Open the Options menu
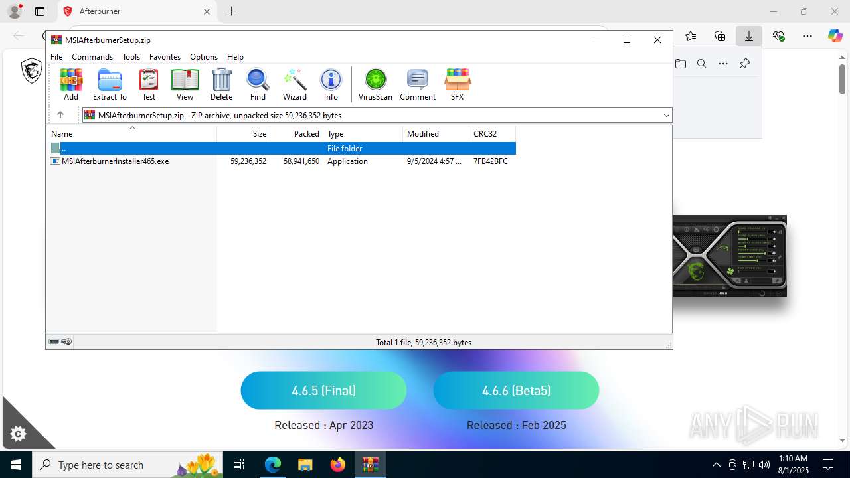The width and height of the screenshot is (850, 478). 204,57
